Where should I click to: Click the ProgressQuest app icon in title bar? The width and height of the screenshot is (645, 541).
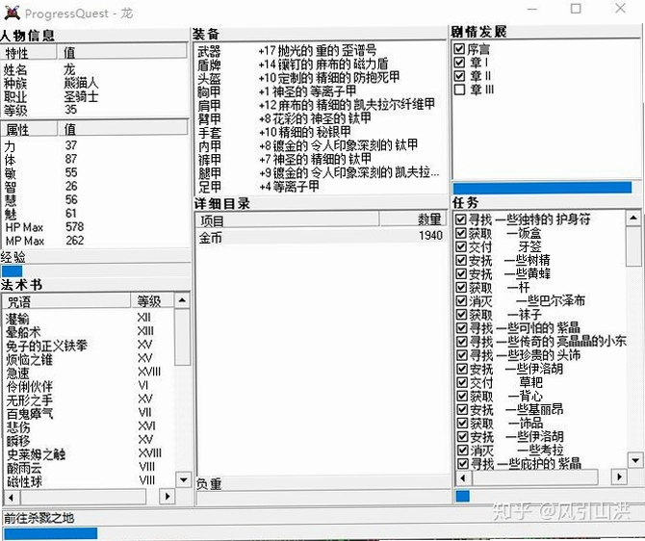[12, 13]
